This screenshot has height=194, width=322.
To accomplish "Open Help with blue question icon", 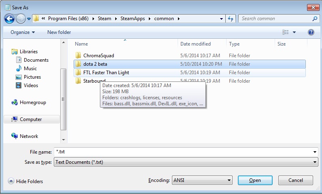I will [311, 32].
